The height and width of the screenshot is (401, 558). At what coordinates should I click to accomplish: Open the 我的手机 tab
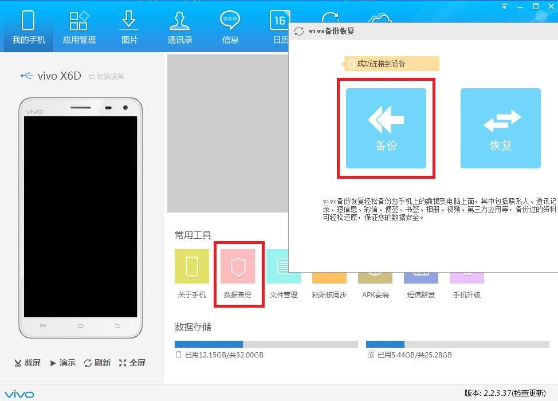28,27
